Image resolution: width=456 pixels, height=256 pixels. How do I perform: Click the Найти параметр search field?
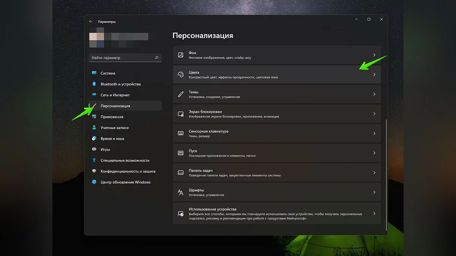[x=125, y=58]
